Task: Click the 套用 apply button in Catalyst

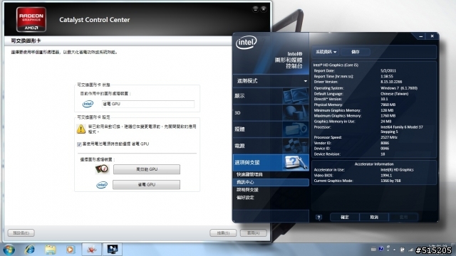Action: [x=254, y=233]
